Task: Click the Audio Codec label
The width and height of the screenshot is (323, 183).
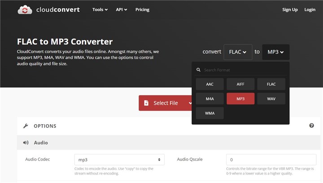Action: pyautogui.click(x=38, y=159)
